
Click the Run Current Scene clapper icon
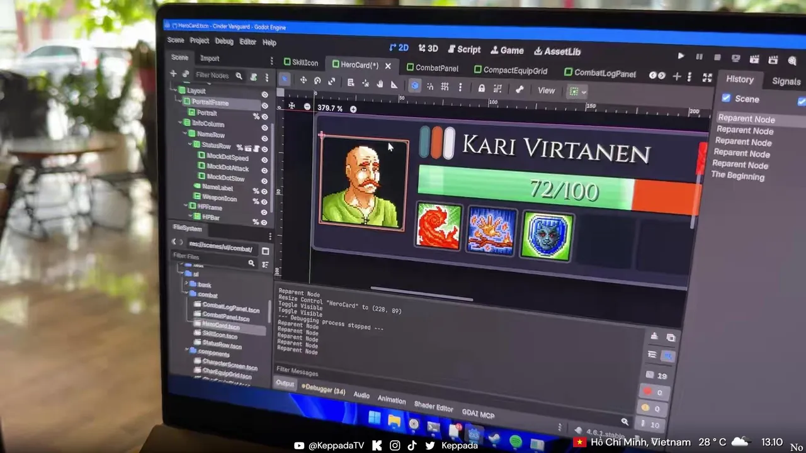[754, 59]
